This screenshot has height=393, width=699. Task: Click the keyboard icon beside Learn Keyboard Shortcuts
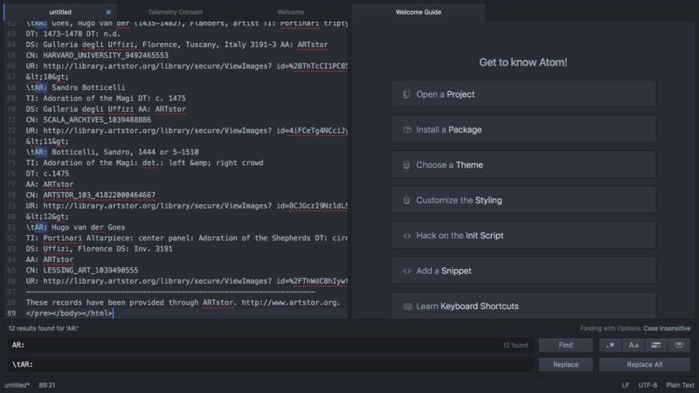[407, 307]
